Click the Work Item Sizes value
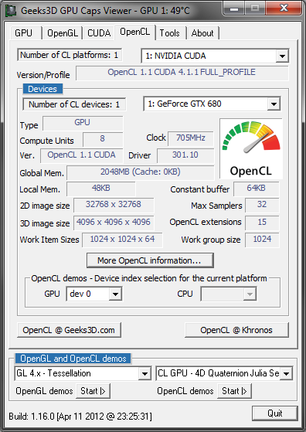 tap(122, 240)
